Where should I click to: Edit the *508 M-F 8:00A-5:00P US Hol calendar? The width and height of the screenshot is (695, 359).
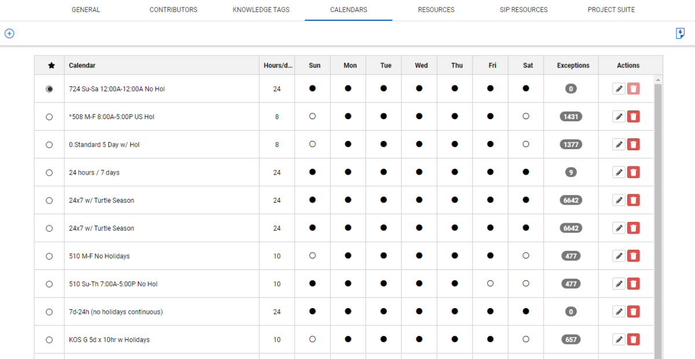(619, 117)
